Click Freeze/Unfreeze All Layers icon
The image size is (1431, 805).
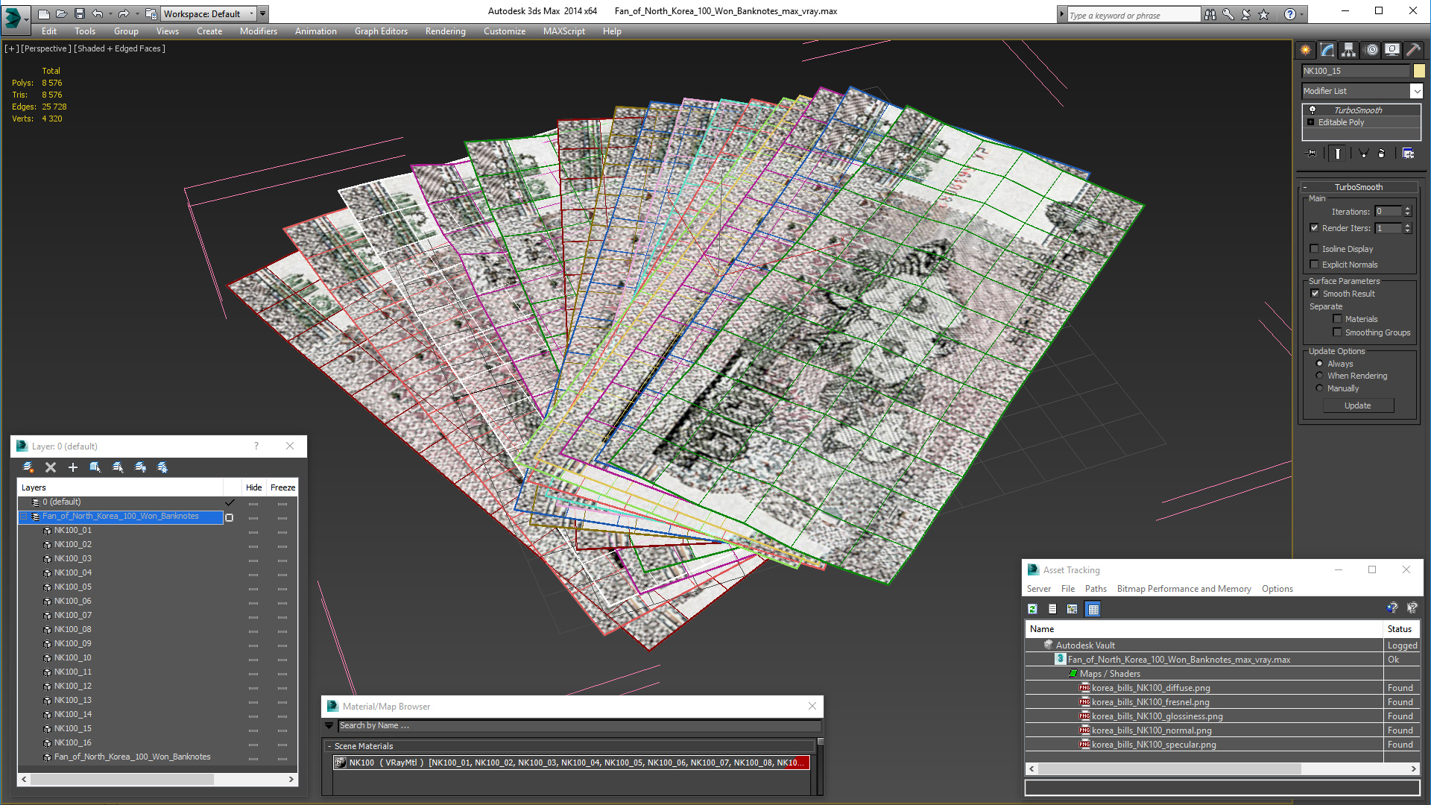(162, 467)
